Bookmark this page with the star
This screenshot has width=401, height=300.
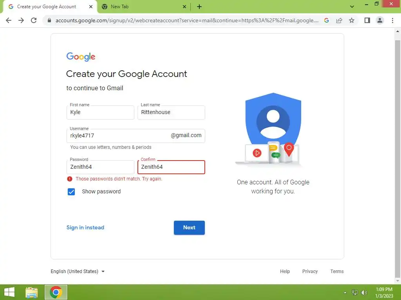coord(352,20)
